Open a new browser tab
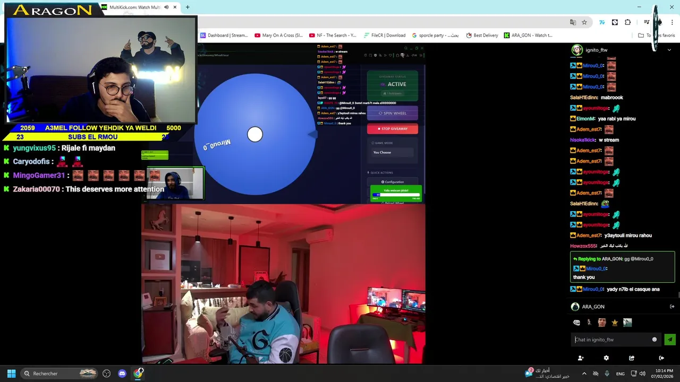 [x=188, y=7]
